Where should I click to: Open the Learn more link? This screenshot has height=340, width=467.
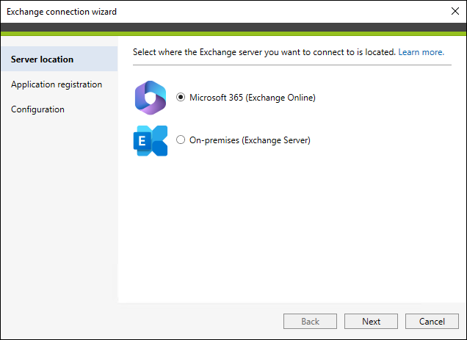point(421,52)
